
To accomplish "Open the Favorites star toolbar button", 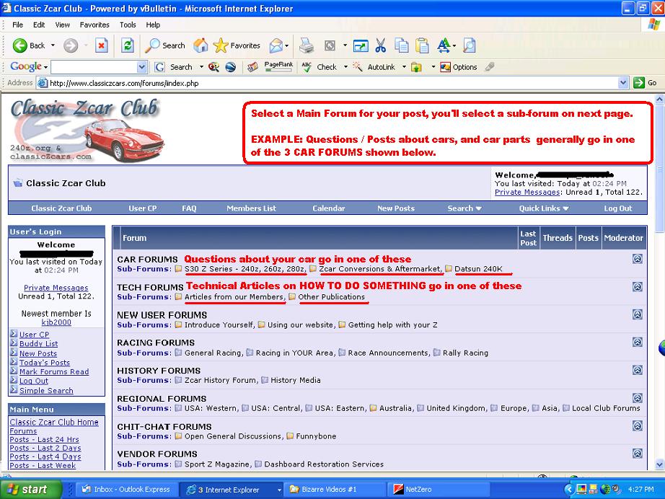I will 237,45.
